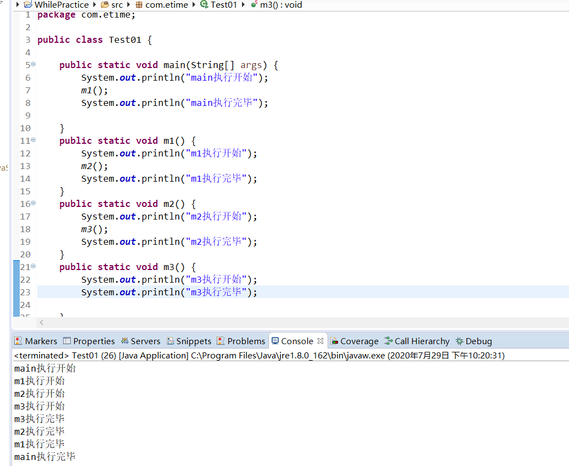Open the Debug tab

tap(474, 341)
